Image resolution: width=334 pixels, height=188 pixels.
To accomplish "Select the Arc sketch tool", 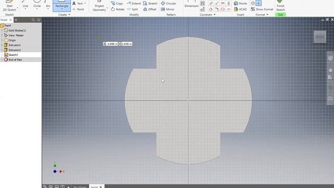I will coord(48,5).
